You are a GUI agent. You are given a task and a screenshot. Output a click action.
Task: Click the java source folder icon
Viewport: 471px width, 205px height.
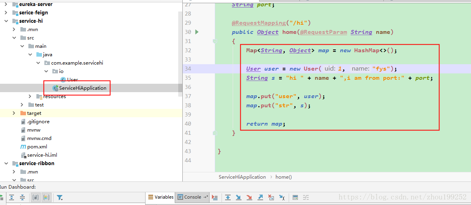[x=39, y=55]
